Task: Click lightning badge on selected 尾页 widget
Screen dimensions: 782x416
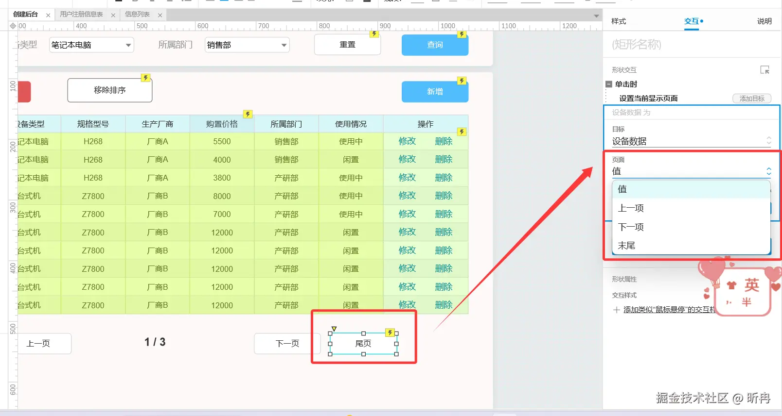Action: coord(390,333)
